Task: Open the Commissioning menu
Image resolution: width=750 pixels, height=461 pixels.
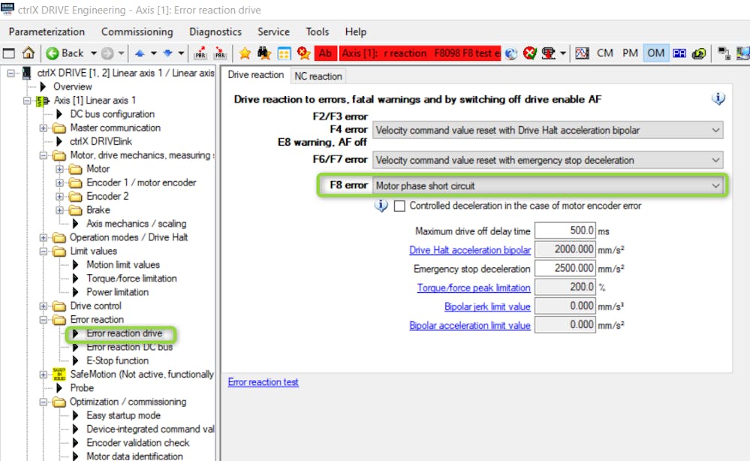Action: pos(137,32)
